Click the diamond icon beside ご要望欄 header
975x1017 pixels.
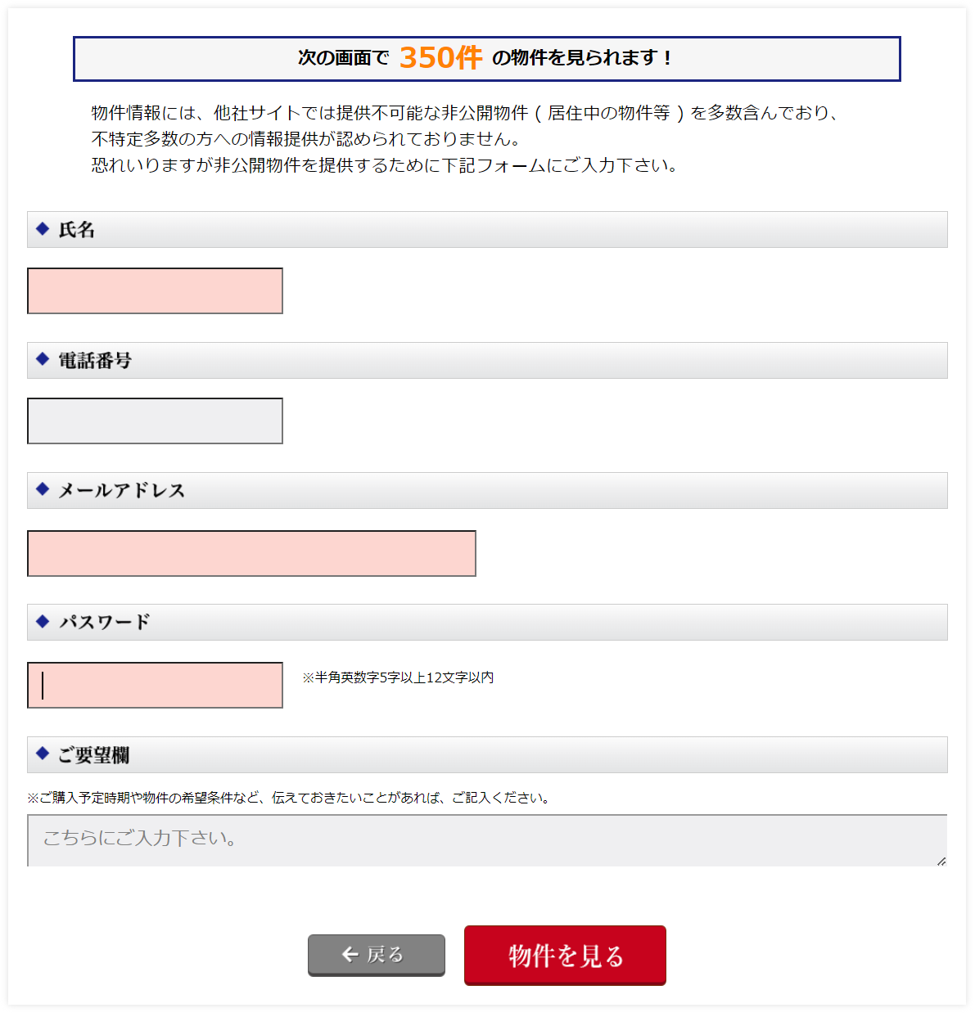[x=43, y=754]
